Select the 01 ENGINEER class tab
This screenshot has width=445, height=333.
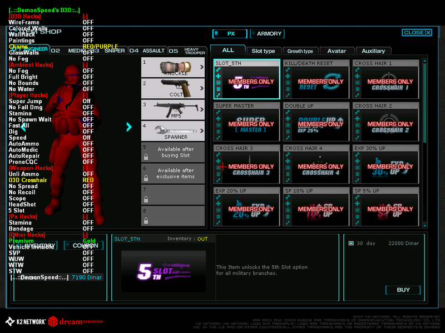(30, 49)
